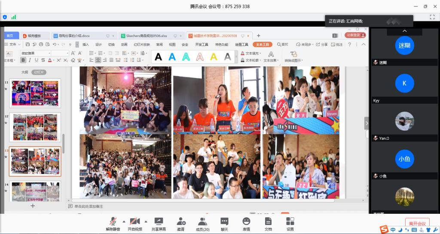440x234 pixels.
Task: Click the emoji reactions icon (表情)
Action: (246, 222)
